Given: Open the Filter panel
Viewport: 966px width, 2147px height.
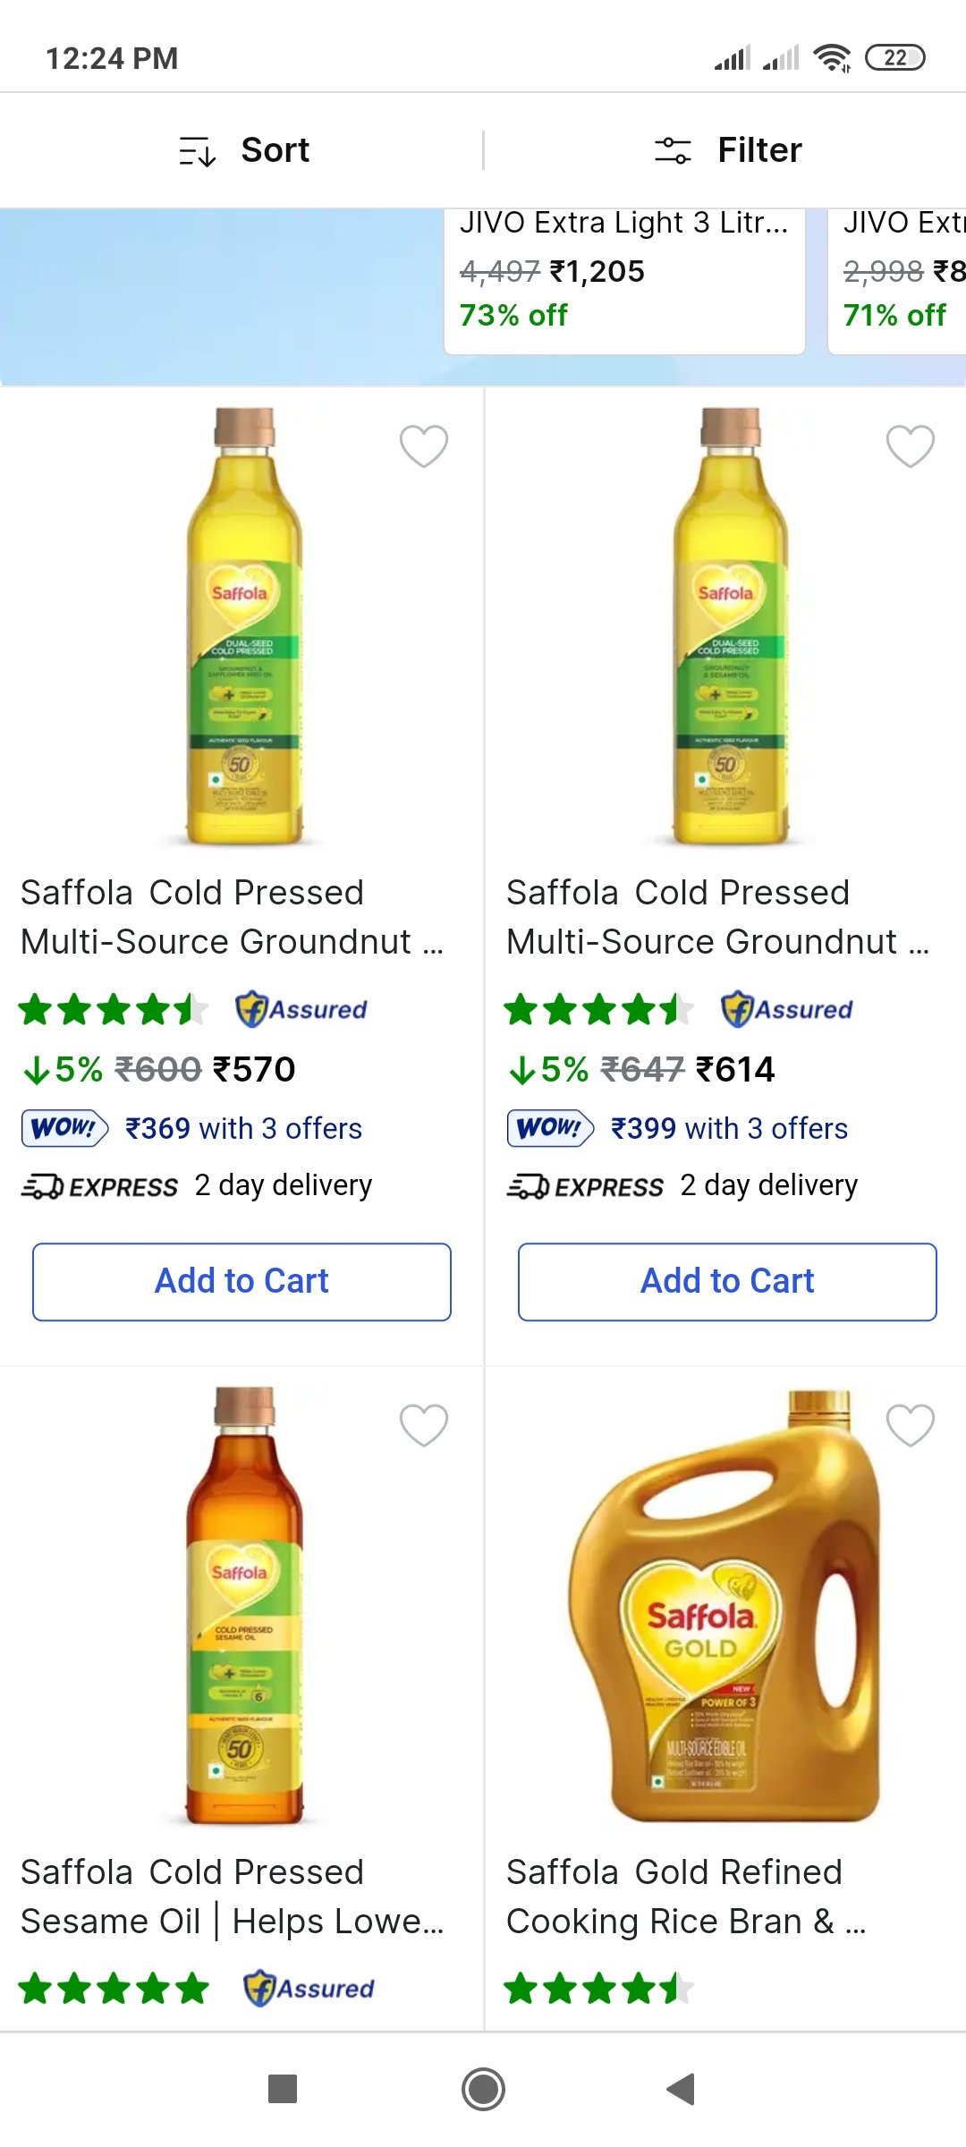Looking at the screenshot, I should pyautogui.click(x=727, y=150).
